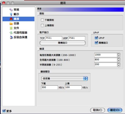Open the 目錄 directory settings
Screen dimensions: 125x114
point(17,23)
